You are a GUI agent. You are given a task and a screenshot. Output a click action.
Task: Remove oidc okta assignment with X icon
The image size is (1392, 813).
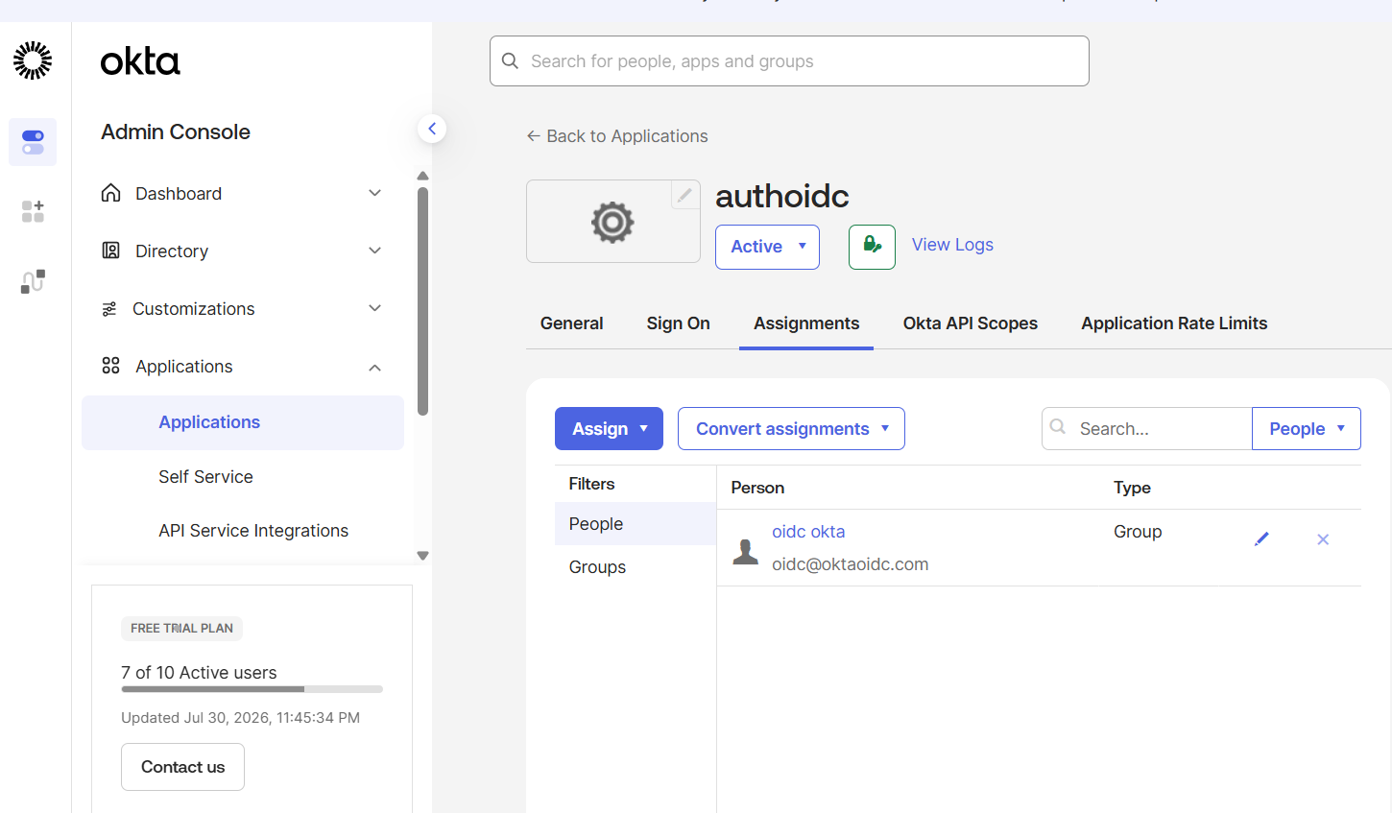coord(1323,539)
